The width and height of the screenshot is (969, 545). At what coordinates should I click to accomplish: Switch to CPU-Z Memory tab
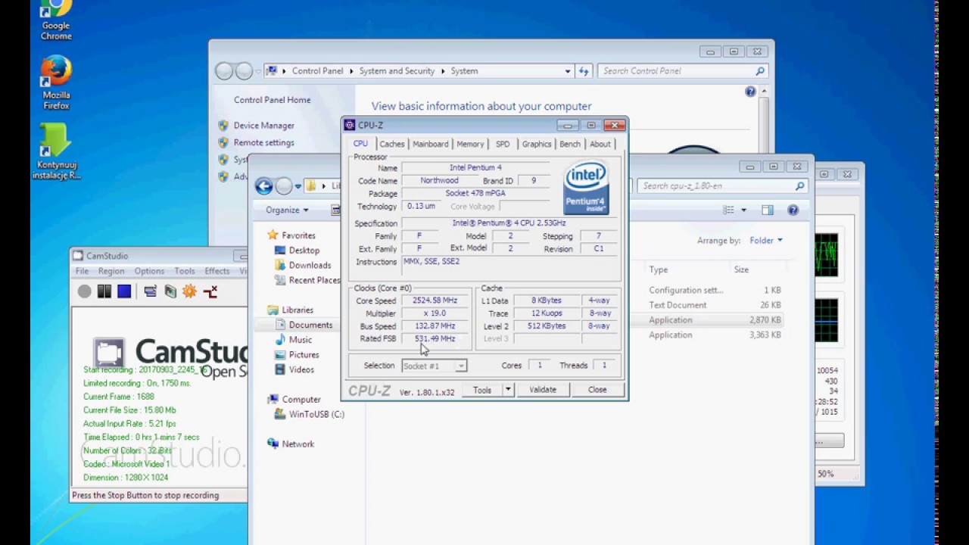tap(470, 144)
